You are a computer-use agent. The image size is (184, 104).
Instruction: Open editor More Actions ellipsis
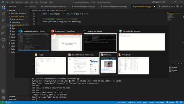pos(181,7)
